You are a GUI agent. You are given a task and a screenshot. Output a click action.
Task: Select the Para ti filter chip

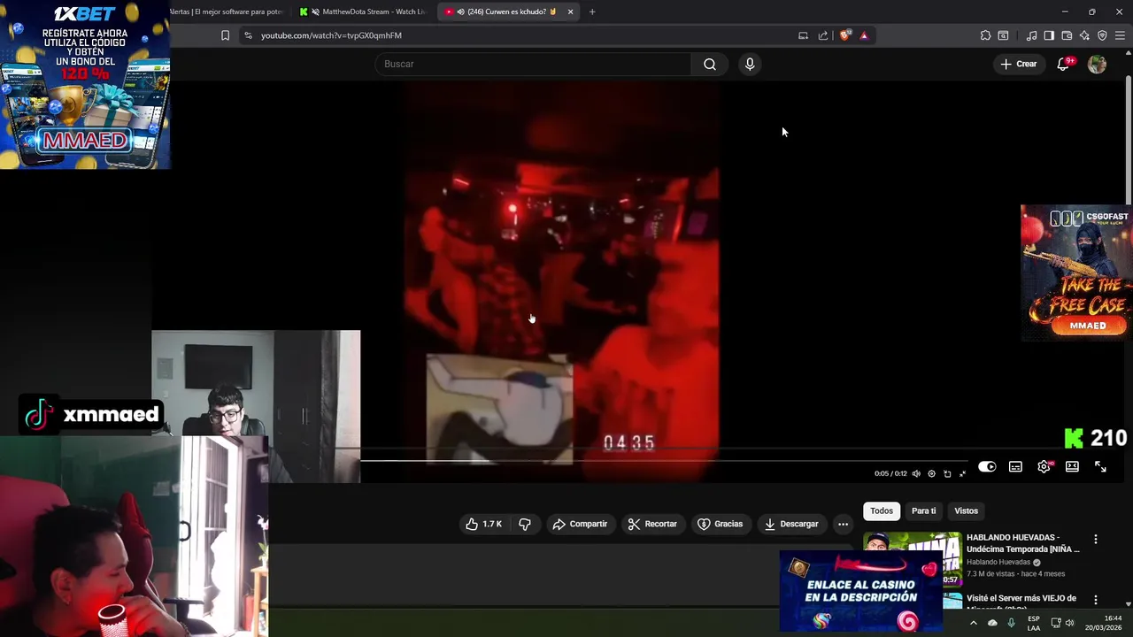[923, 510]
